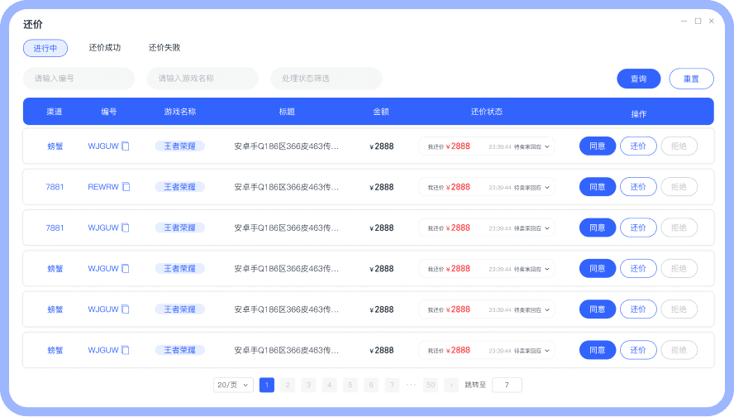Click the 还价状态 column header

487,112
